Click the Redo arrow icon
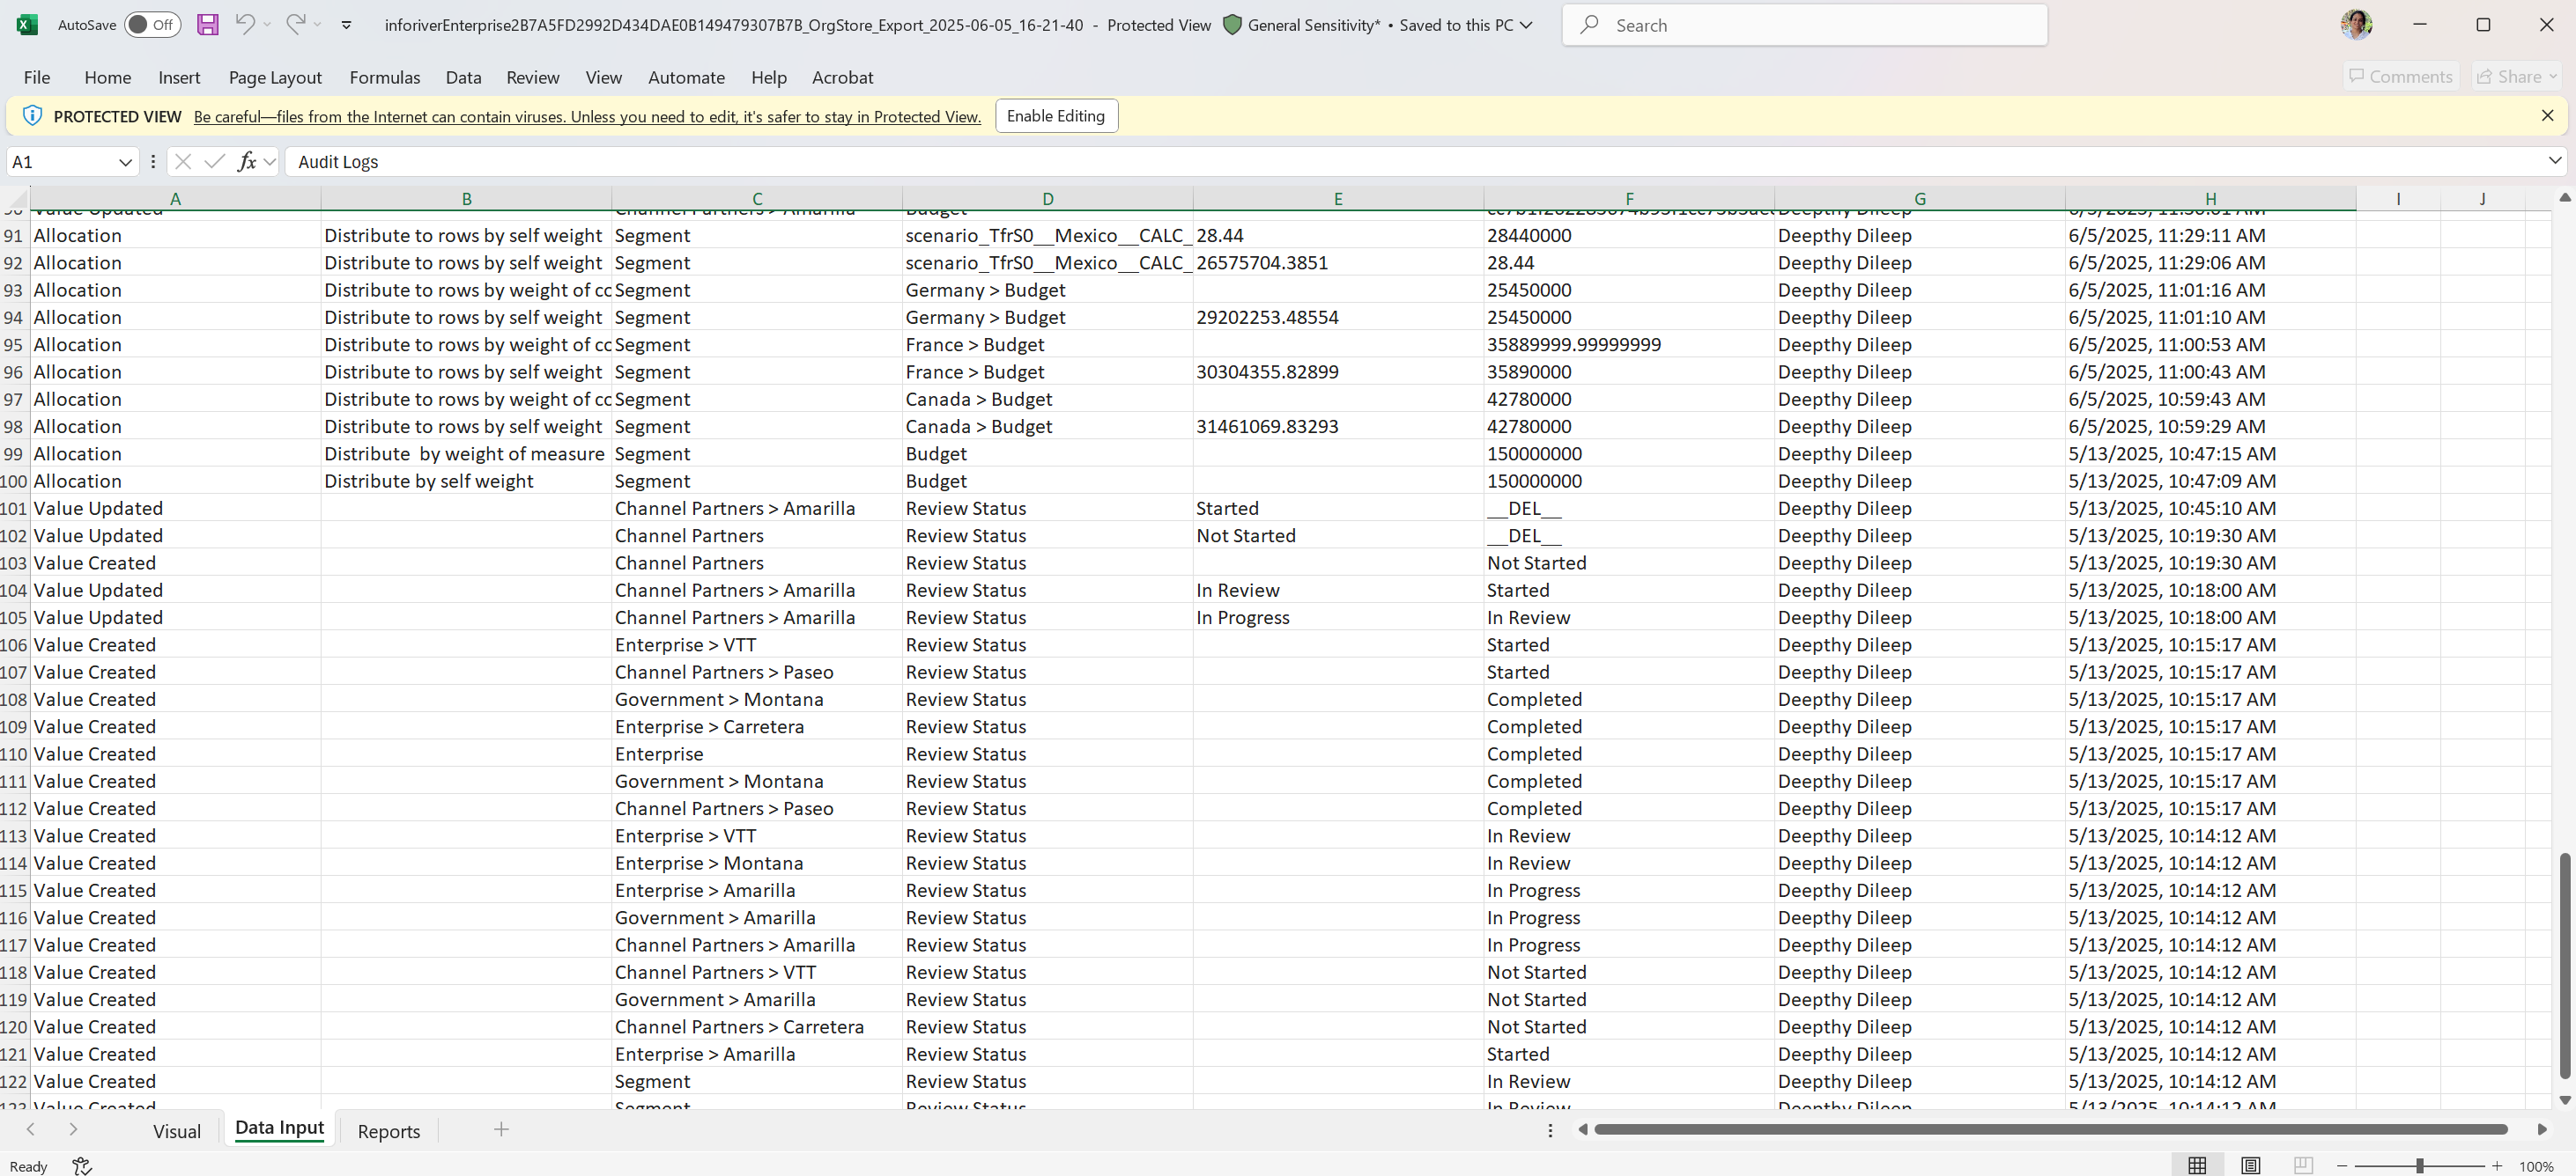 [295, 25]
